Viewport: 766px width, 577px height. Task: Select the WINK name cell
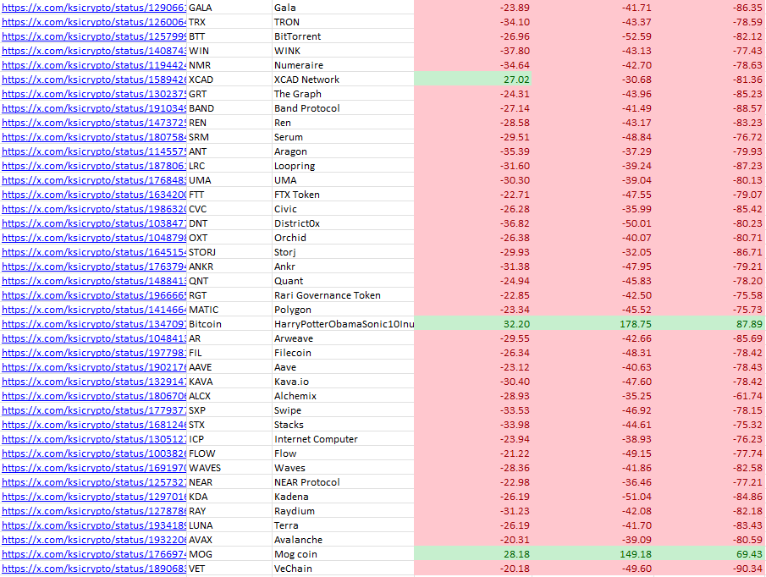click(x=343, y=51)
